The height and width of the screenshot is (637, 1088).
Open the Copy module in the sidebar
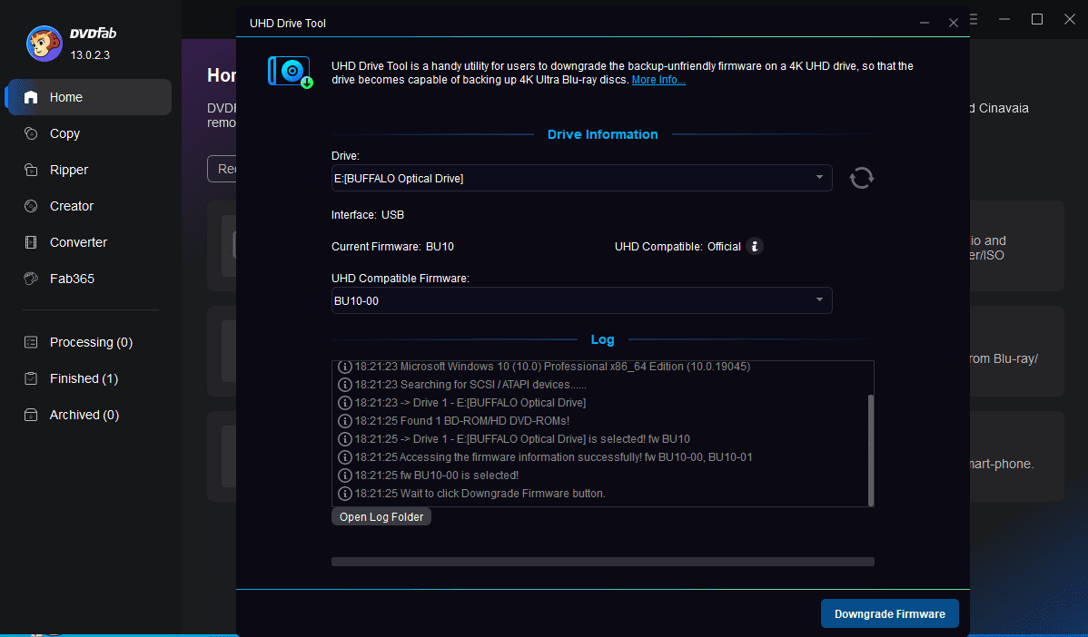(x=64, y=133)
